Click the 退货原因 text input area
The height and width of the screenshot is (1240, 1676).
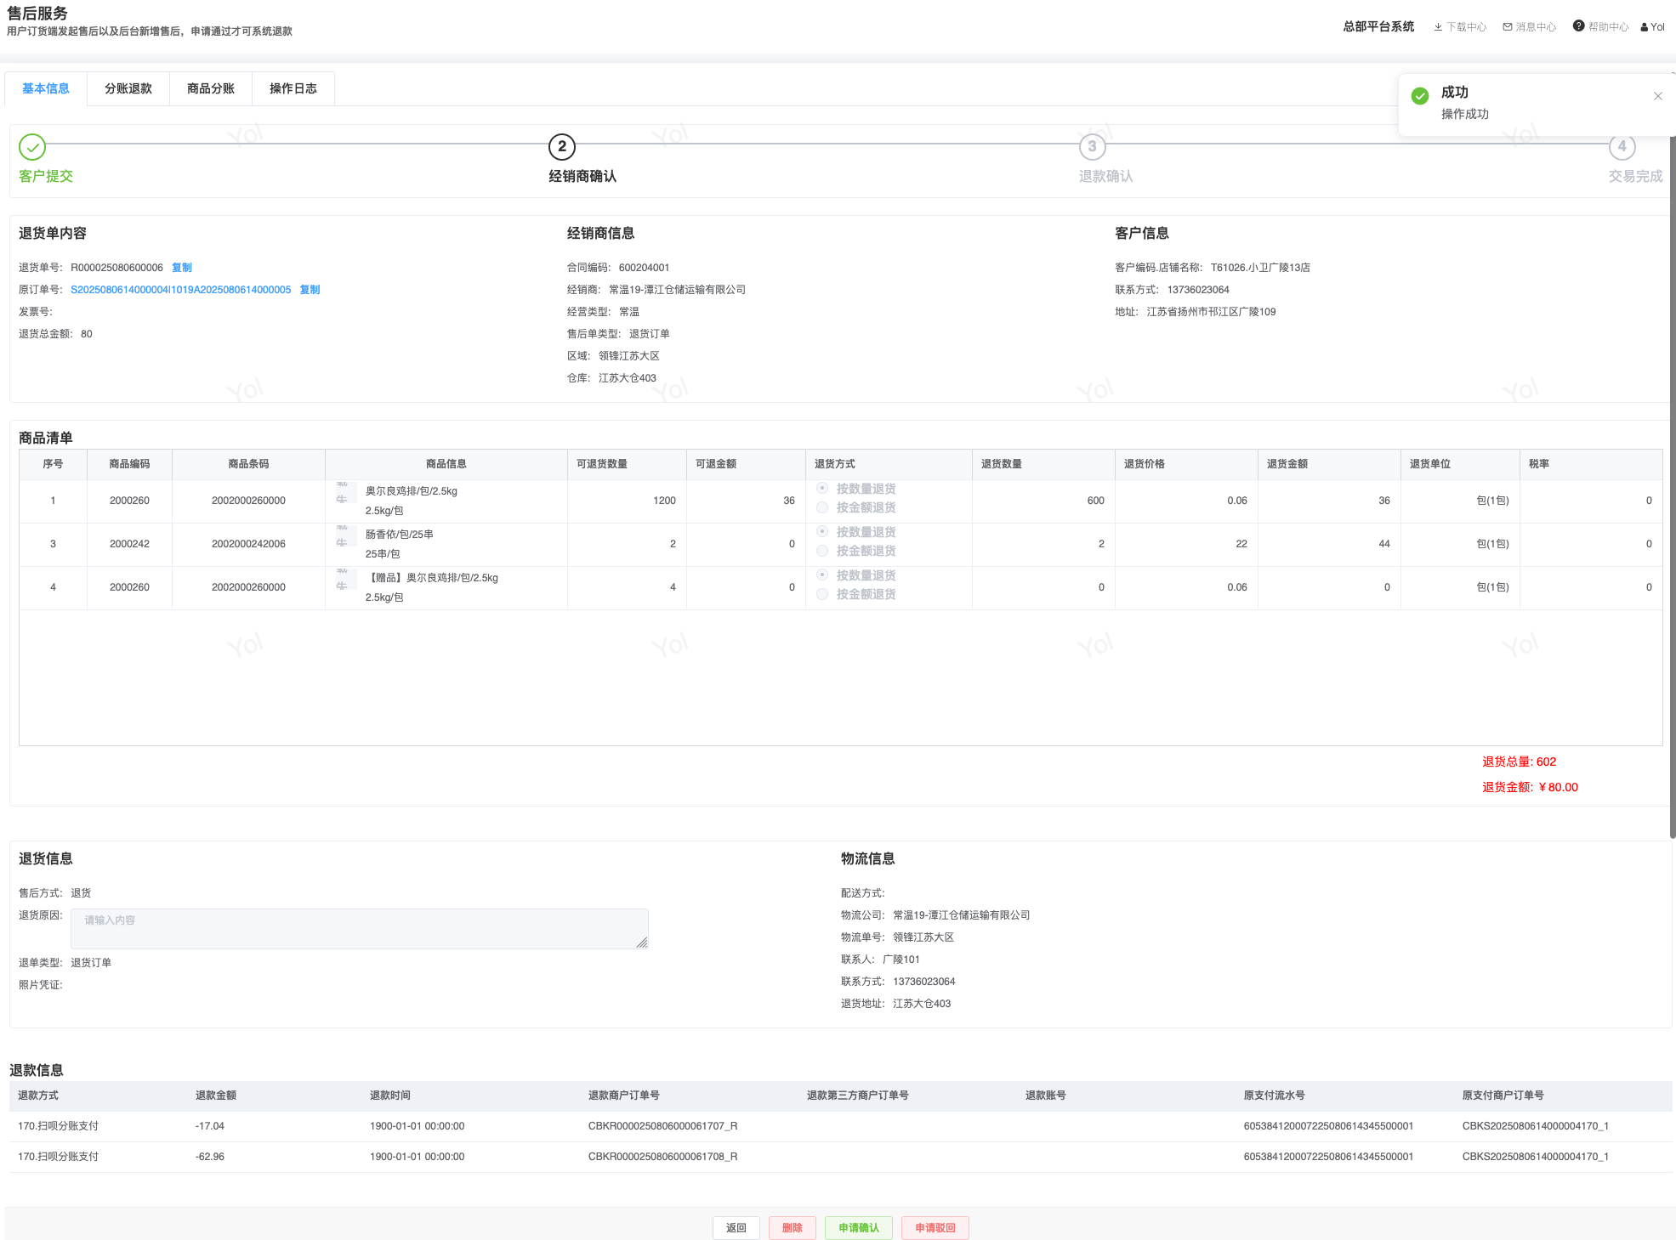pos(359,928)
